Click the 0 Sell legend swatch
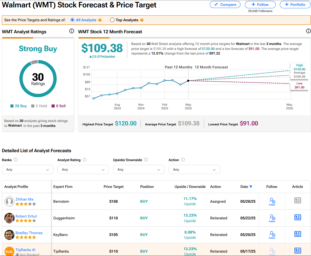311x256 pixels. coord(53,106)
